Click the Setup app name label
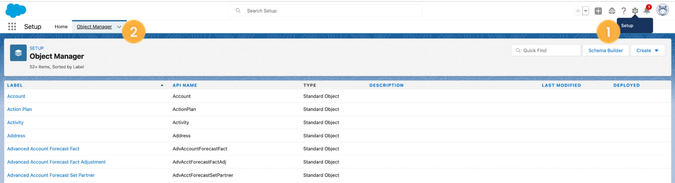This screenshot has width=675, height=183. coord(33,27)
